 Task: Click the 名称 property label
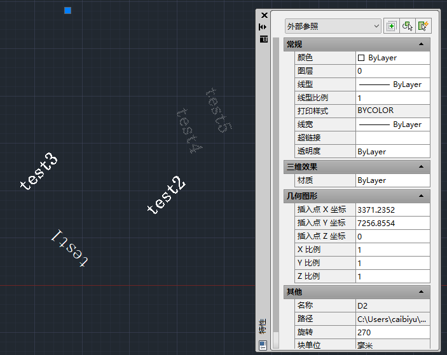pos(305,305)
